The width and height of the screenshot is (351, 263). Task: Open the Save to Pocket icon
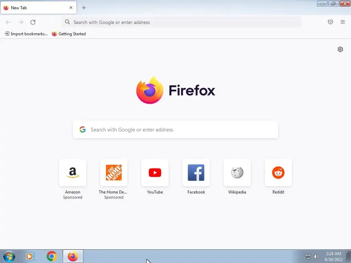point(330,22)
